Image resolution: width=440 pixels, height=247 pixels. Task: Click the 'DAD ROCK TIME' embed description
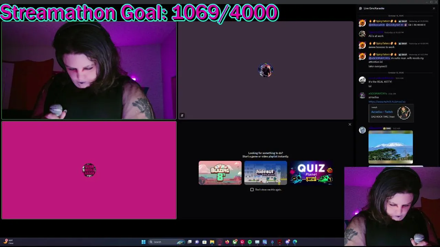coord(383,117)
